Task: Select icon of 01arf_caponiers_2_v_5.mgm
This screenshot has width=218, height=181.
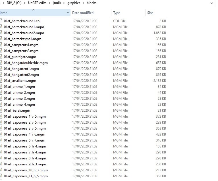Action: (x=1, y=122)
